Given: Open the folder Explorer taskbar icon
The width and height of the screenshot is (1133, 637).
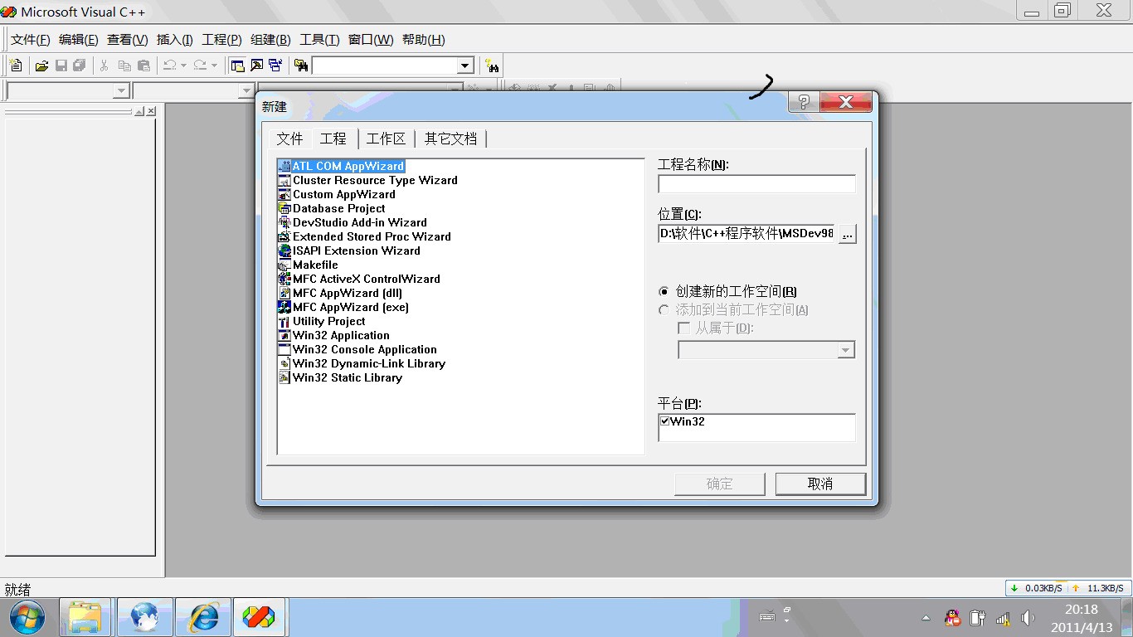Looking at the screenshot, I should (85, 617).
